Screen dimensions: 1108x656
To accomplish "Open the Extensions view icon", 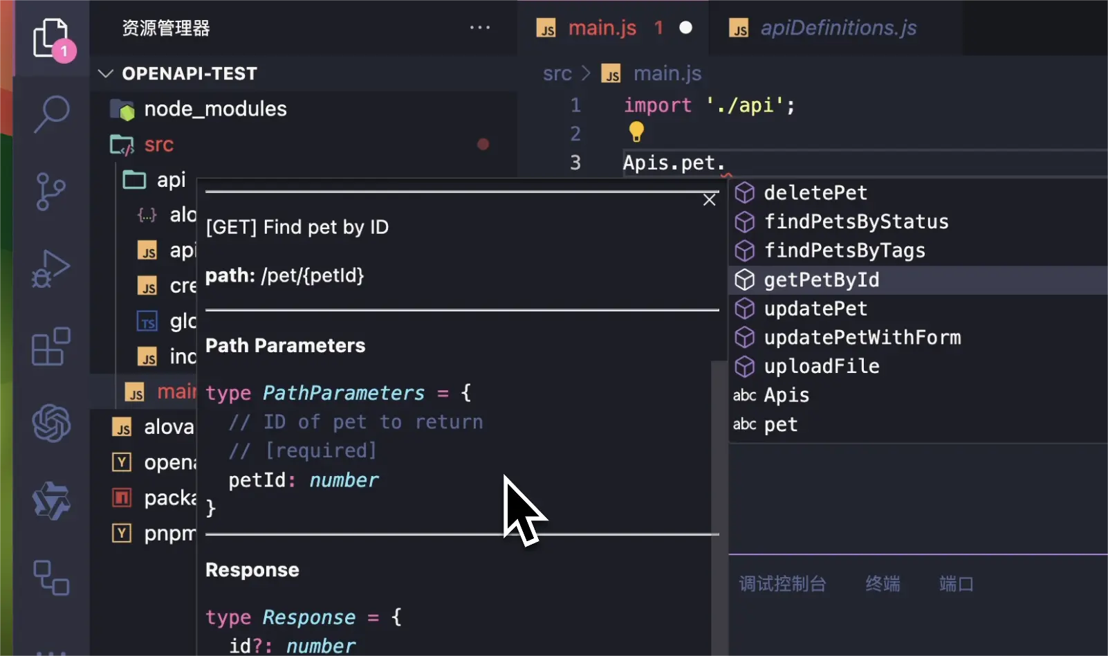I will tap(51, 346).
